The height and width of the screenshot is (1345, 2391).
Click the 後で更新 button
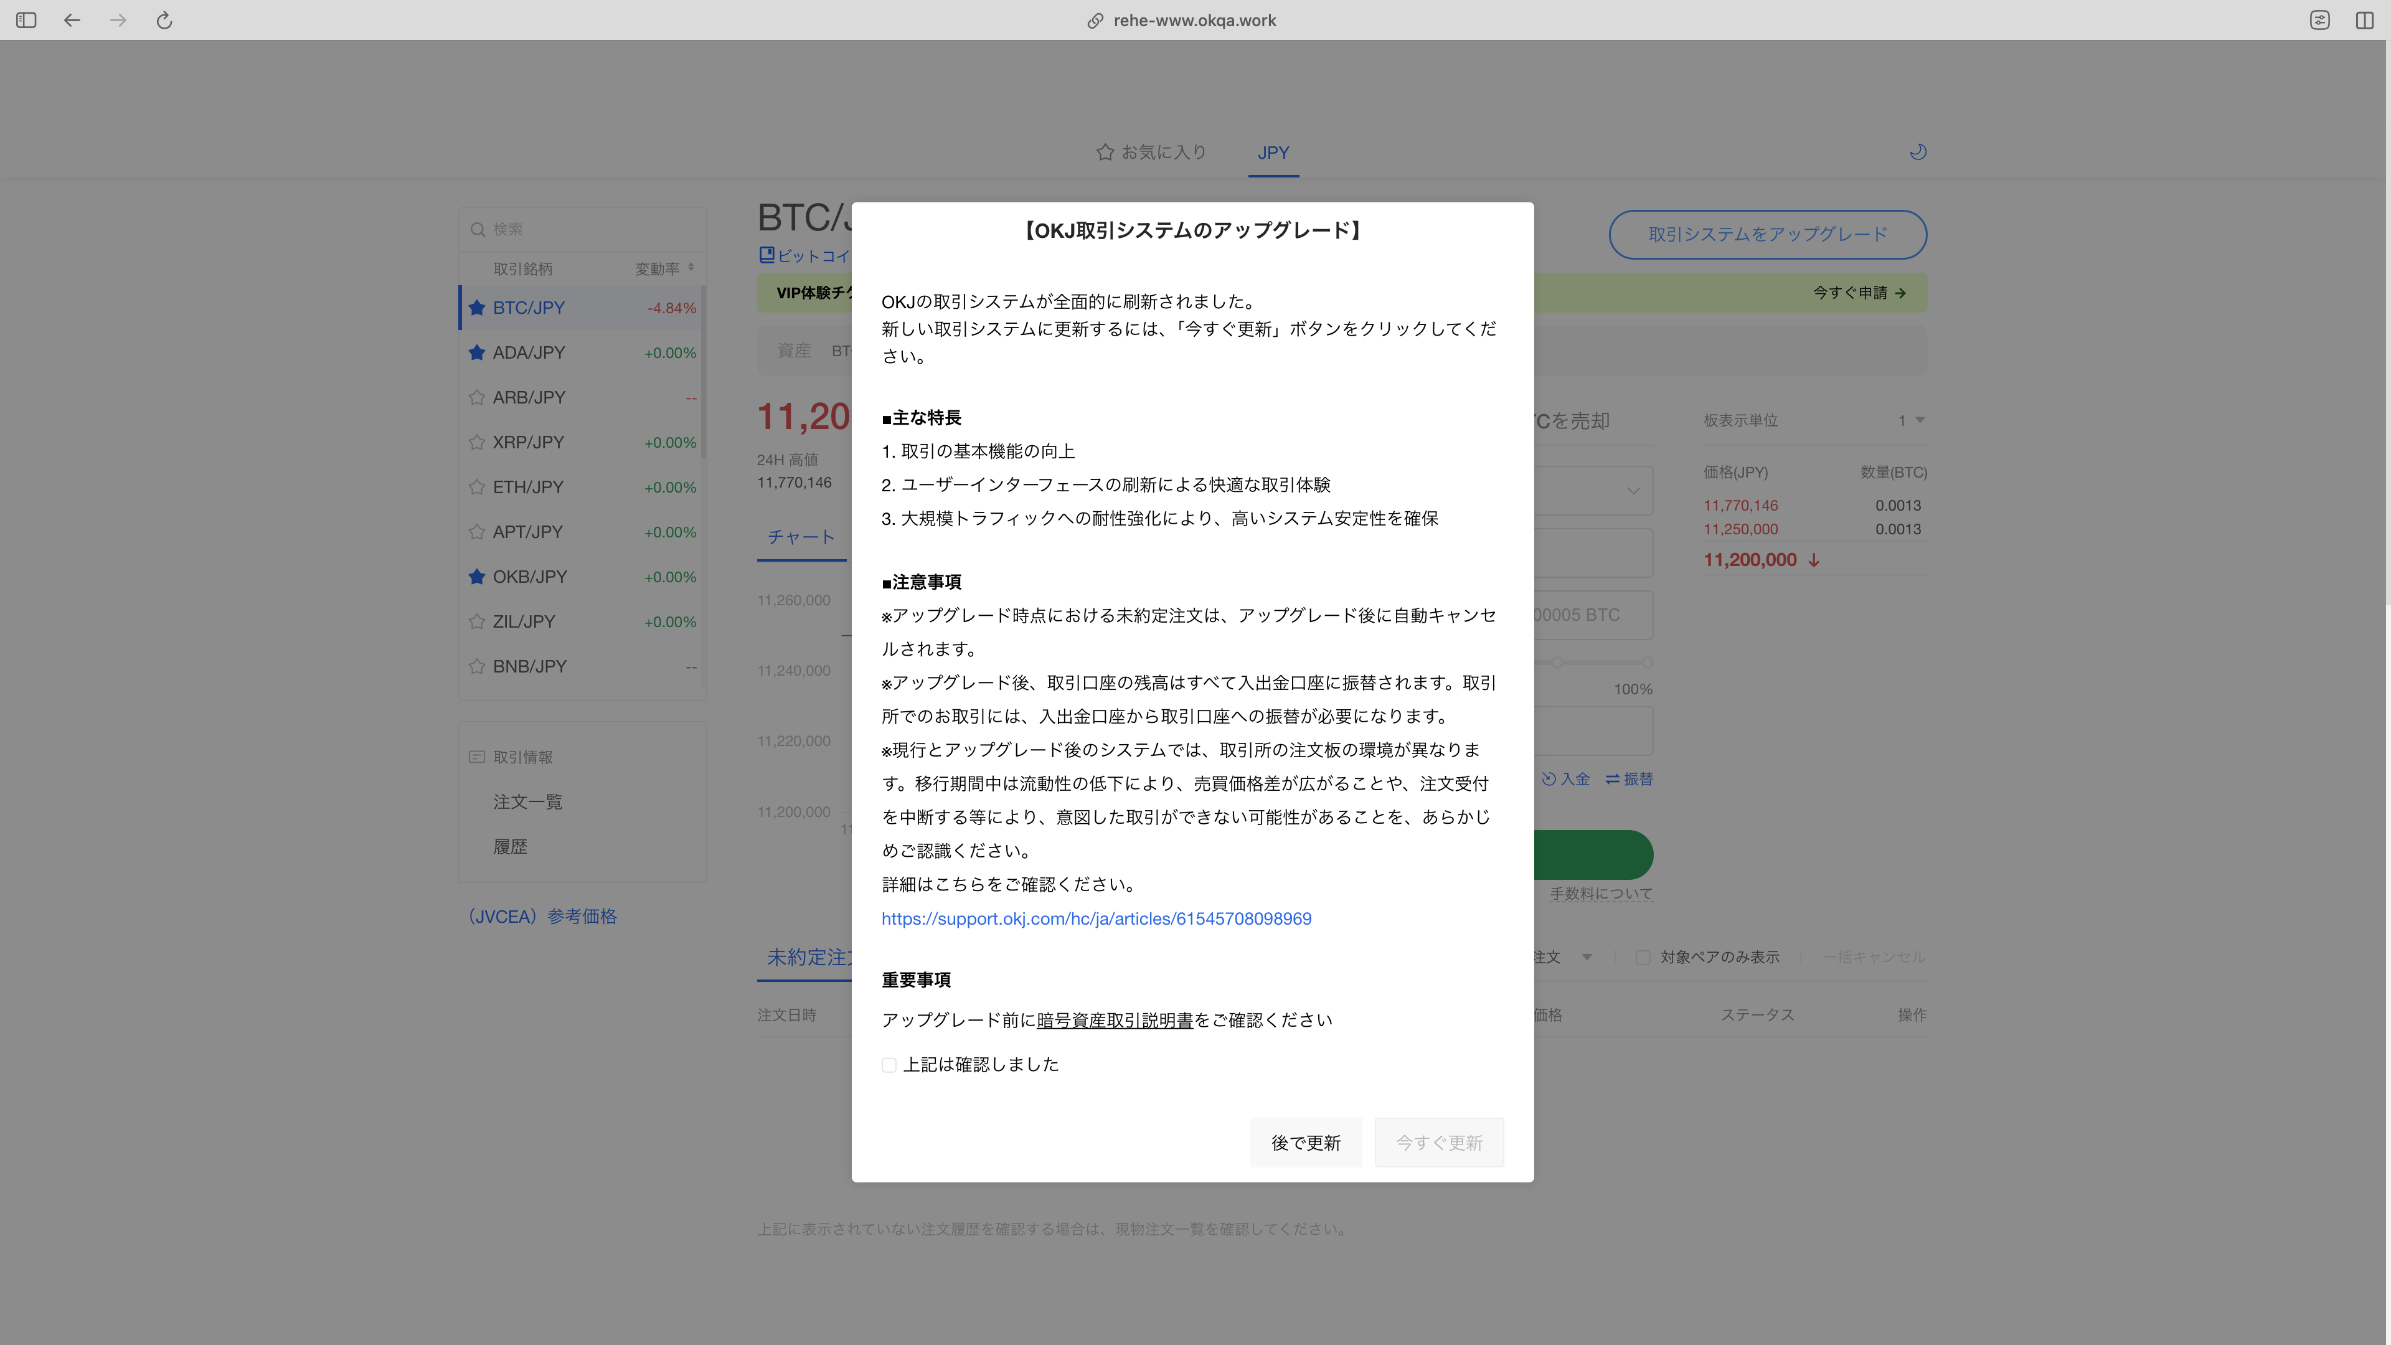pyautogui.click(x=1306, y=1143)
